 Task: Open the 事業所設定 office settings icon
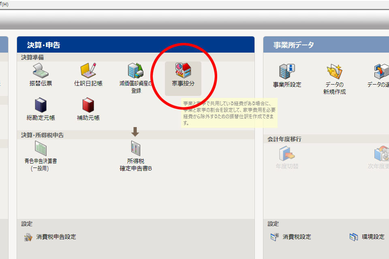pyautogui.click(x=287, y=71)
